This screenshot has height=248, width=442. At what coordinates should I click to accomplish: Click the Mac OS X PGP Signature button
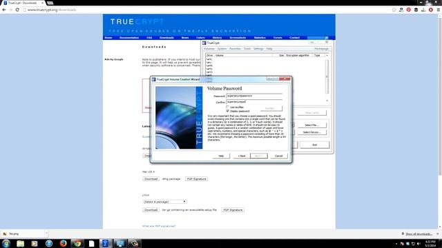(196, 179)
